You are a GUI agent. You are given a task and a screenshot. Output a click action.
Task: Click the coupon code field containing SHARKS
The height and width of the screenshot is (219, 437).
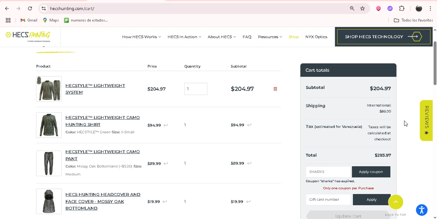[x=328, y=172]
